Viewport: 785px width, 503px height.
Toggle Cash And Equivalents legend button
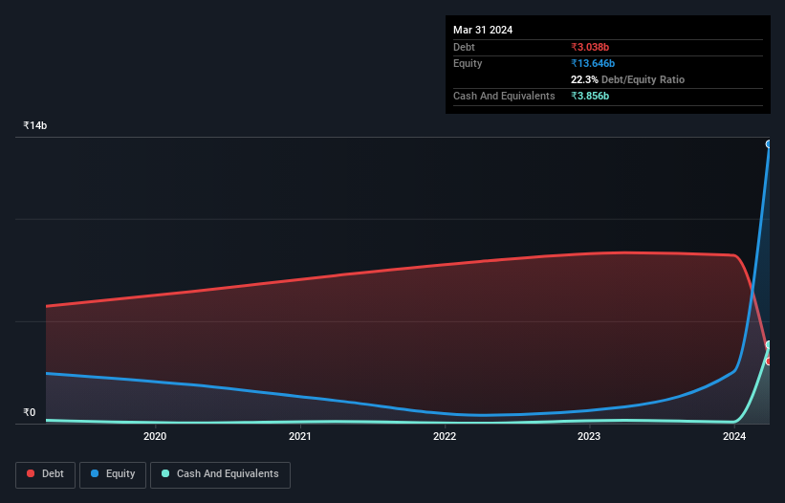click(x=220, y=474)
